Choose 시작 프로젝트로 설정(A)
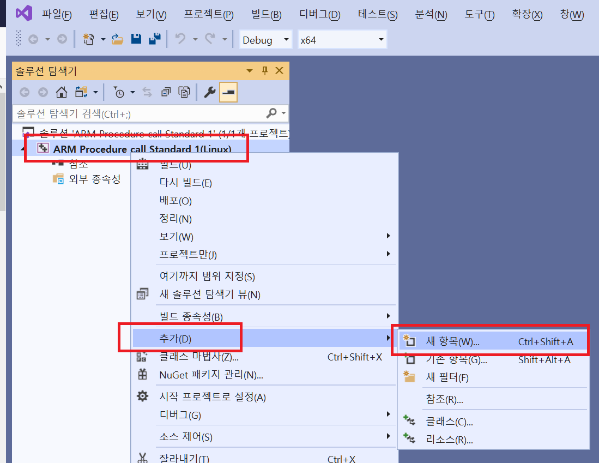This screenshot has height=463, width=599. (213, 396)
